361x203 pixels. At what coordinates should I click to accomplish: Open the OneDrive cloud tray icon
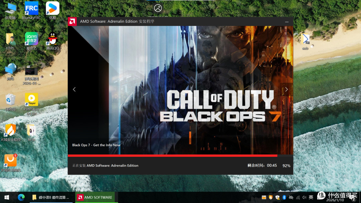coord(291,197)
